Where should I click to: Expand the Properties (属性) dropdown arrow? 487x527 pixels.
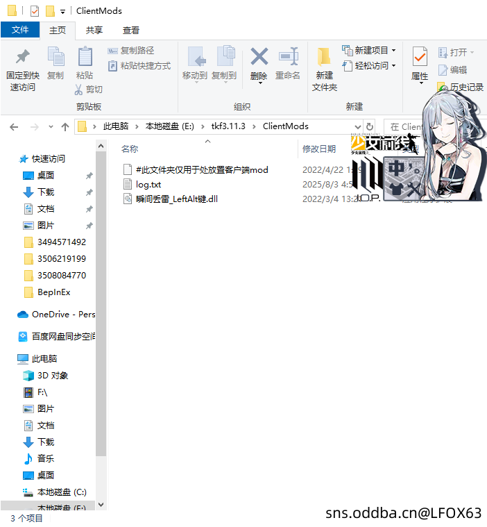point(421,83)
